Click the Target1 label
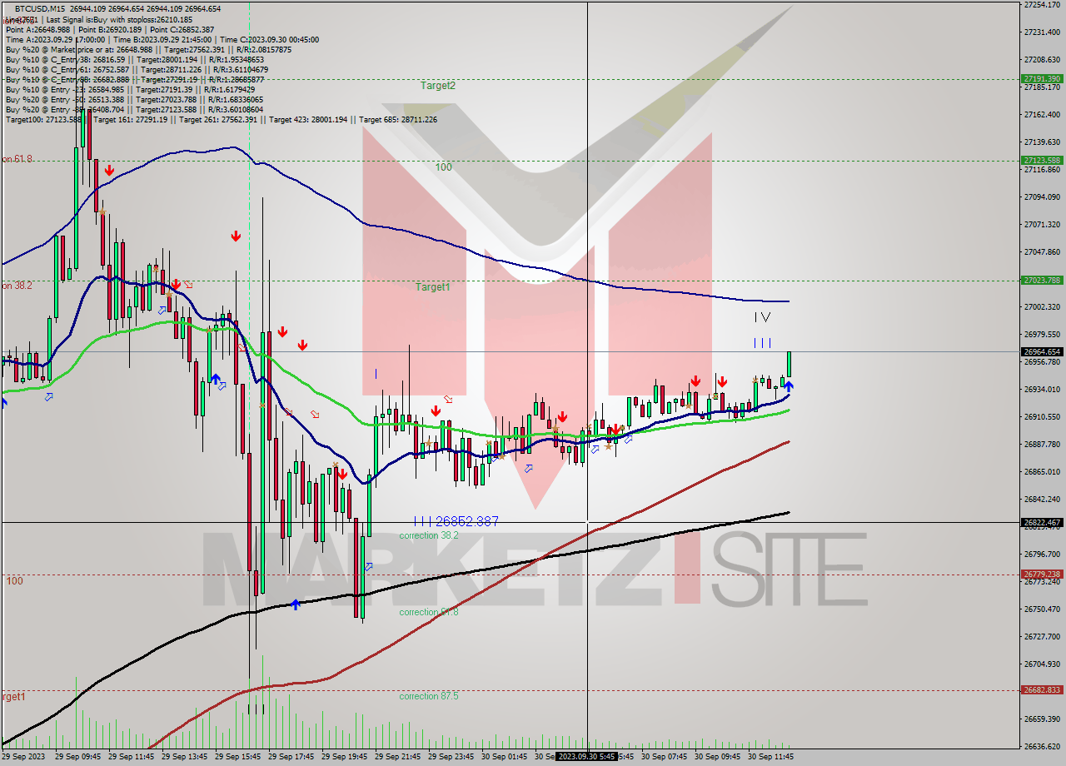 point(433,286)
